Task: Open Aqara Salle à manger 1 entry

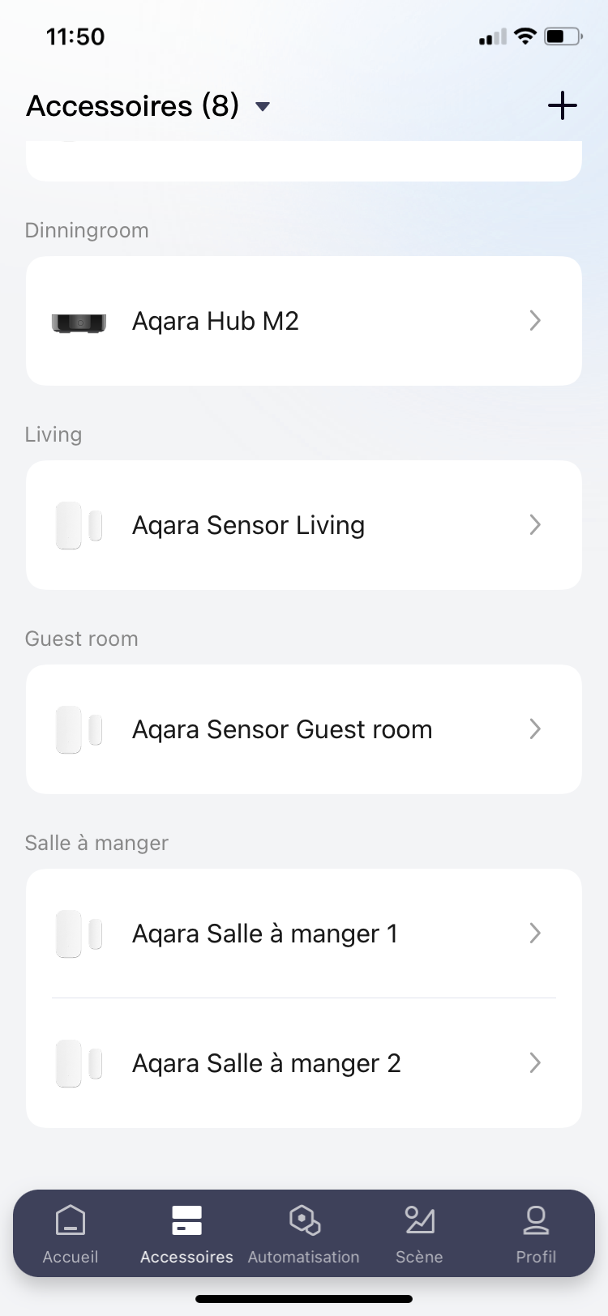Action: (x=265, y=934)
